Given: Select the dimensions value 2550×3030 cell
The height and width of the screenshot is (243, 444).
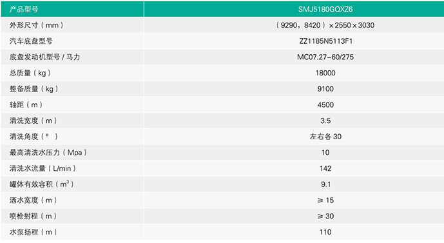Looking at the screenshot, I should point(325,25).
